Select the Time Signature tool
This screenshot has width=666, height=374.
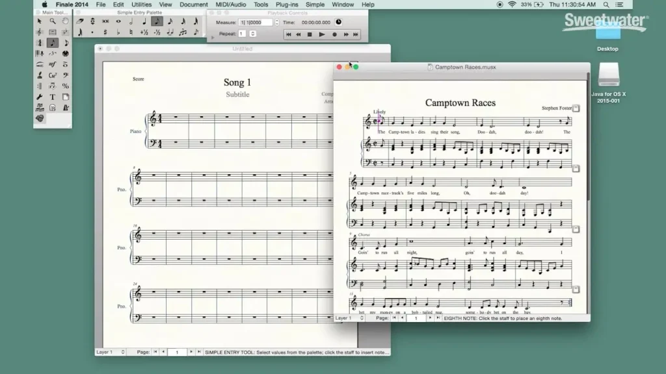coord(40,43)
